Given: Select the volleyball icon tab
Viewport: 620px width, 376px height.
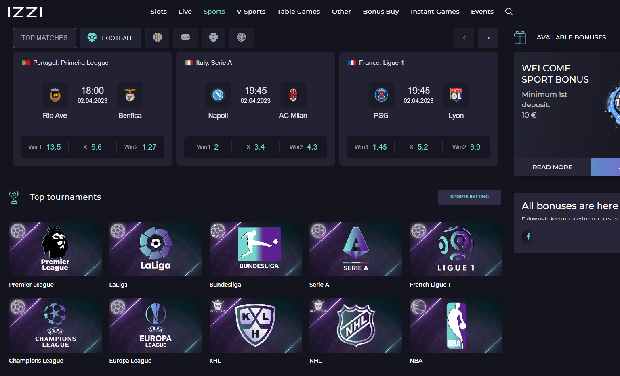Looking at the screenshot, I should [242, 37].
